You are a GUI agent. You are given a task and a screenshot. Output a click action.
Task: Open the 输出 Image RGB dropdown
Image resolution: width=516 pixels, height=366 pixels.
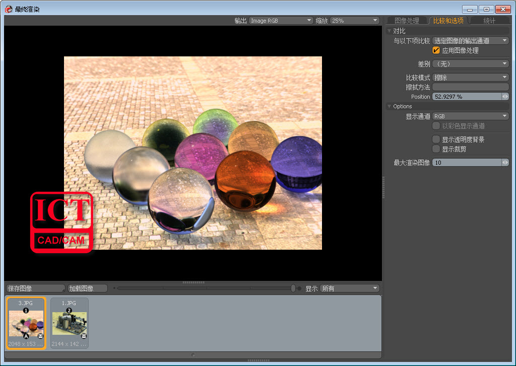point(281,21)
